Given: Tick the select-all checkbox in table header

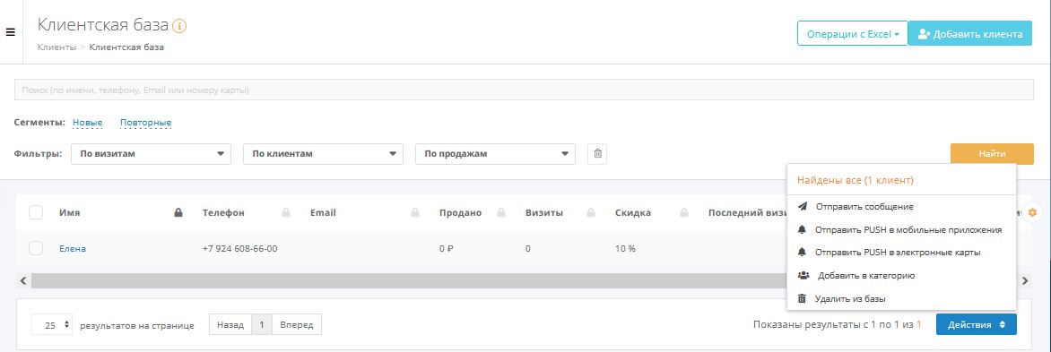Looking at the screenshot, I should (36, 213).
